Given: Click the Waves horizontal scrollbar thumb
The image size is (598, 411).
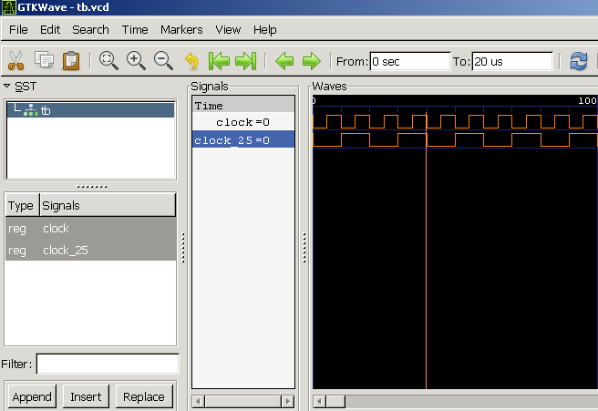Looking at the screenshot, I should tap(335, 402).
